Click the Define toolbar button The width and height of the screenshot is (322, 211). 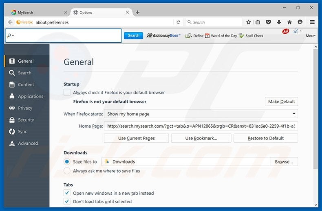194,36
